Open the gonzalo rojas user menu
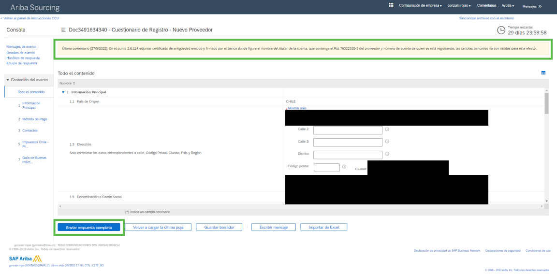Screen dimensions: 557x274 point(459,6)
